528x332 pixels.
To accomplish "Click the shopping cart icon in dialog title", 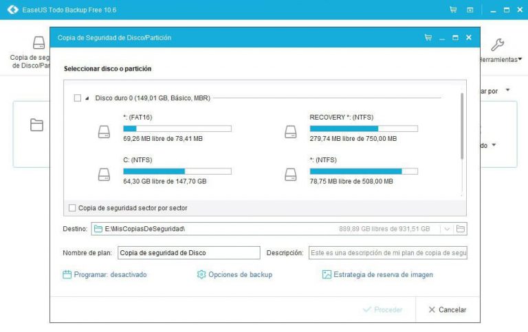I will coord(428,37).
